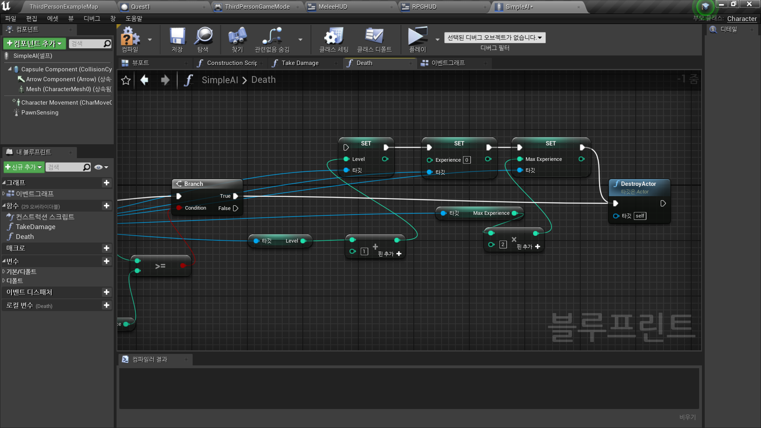This screenshot has width=761, height=428.
Task: Click the favorite star icon in graph breadcrumb
Action: (x=126, y=80)
